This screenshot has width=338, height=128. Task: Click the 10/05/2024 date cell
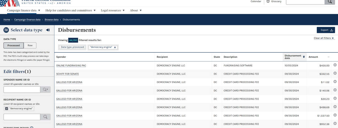291,65
